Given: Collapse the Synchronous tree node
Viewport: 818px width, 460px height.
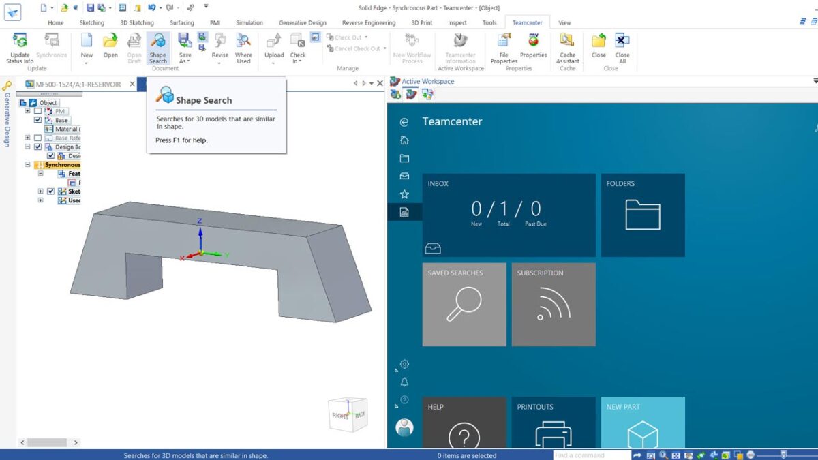Looking at the screenshot, I should click(x=28, y=164).
